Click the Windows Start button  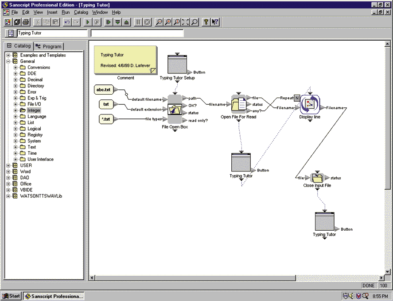pyautogui.click(x=12, y=296)
